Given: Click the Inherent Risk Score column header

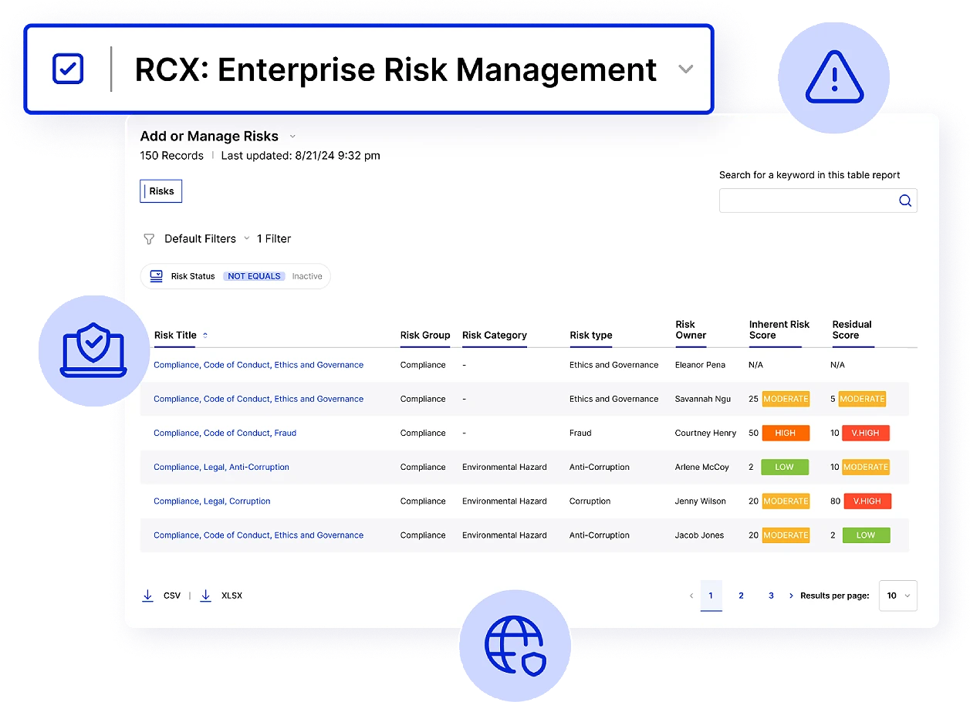Looking at the screenshot, I should (779, 330).
